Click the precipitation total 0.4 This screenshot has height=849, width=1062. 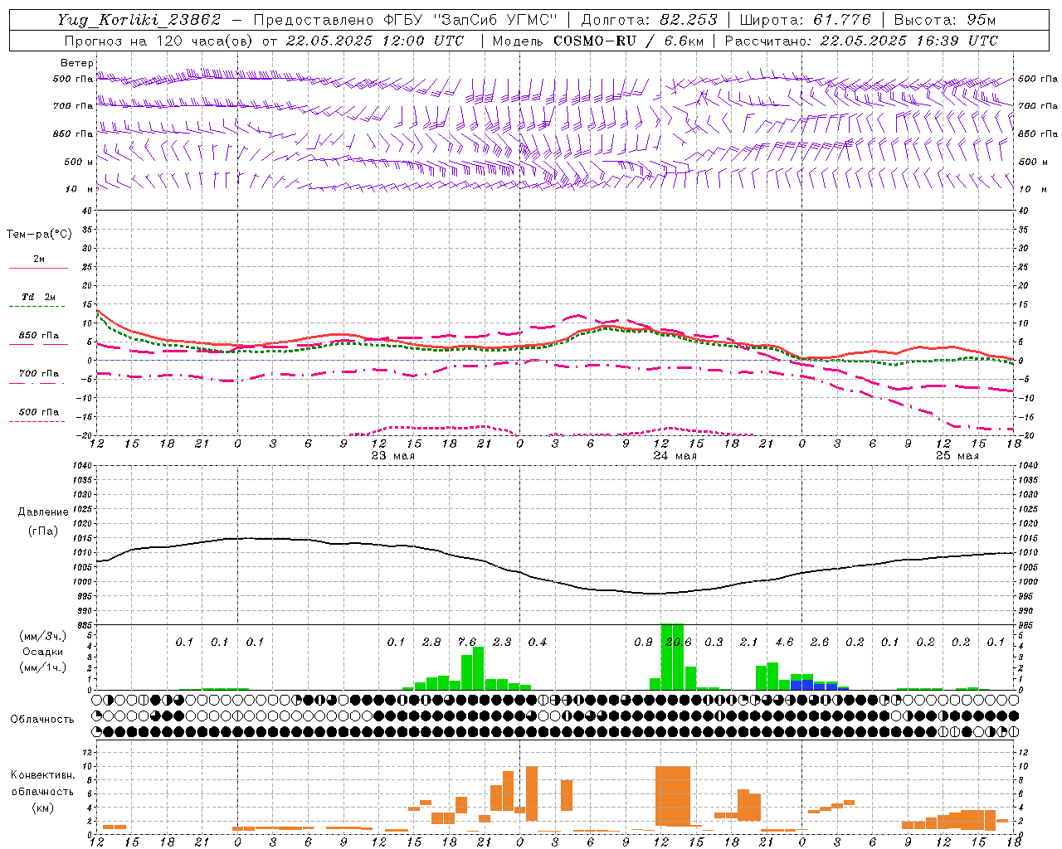click(538, 642)
